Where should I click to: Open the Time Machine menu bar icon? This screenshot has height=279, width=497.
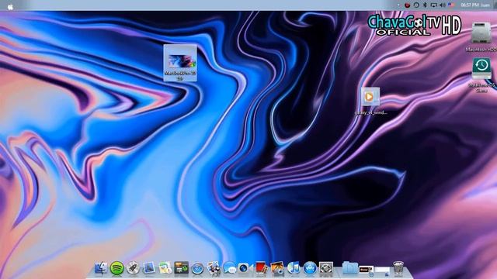416,5
